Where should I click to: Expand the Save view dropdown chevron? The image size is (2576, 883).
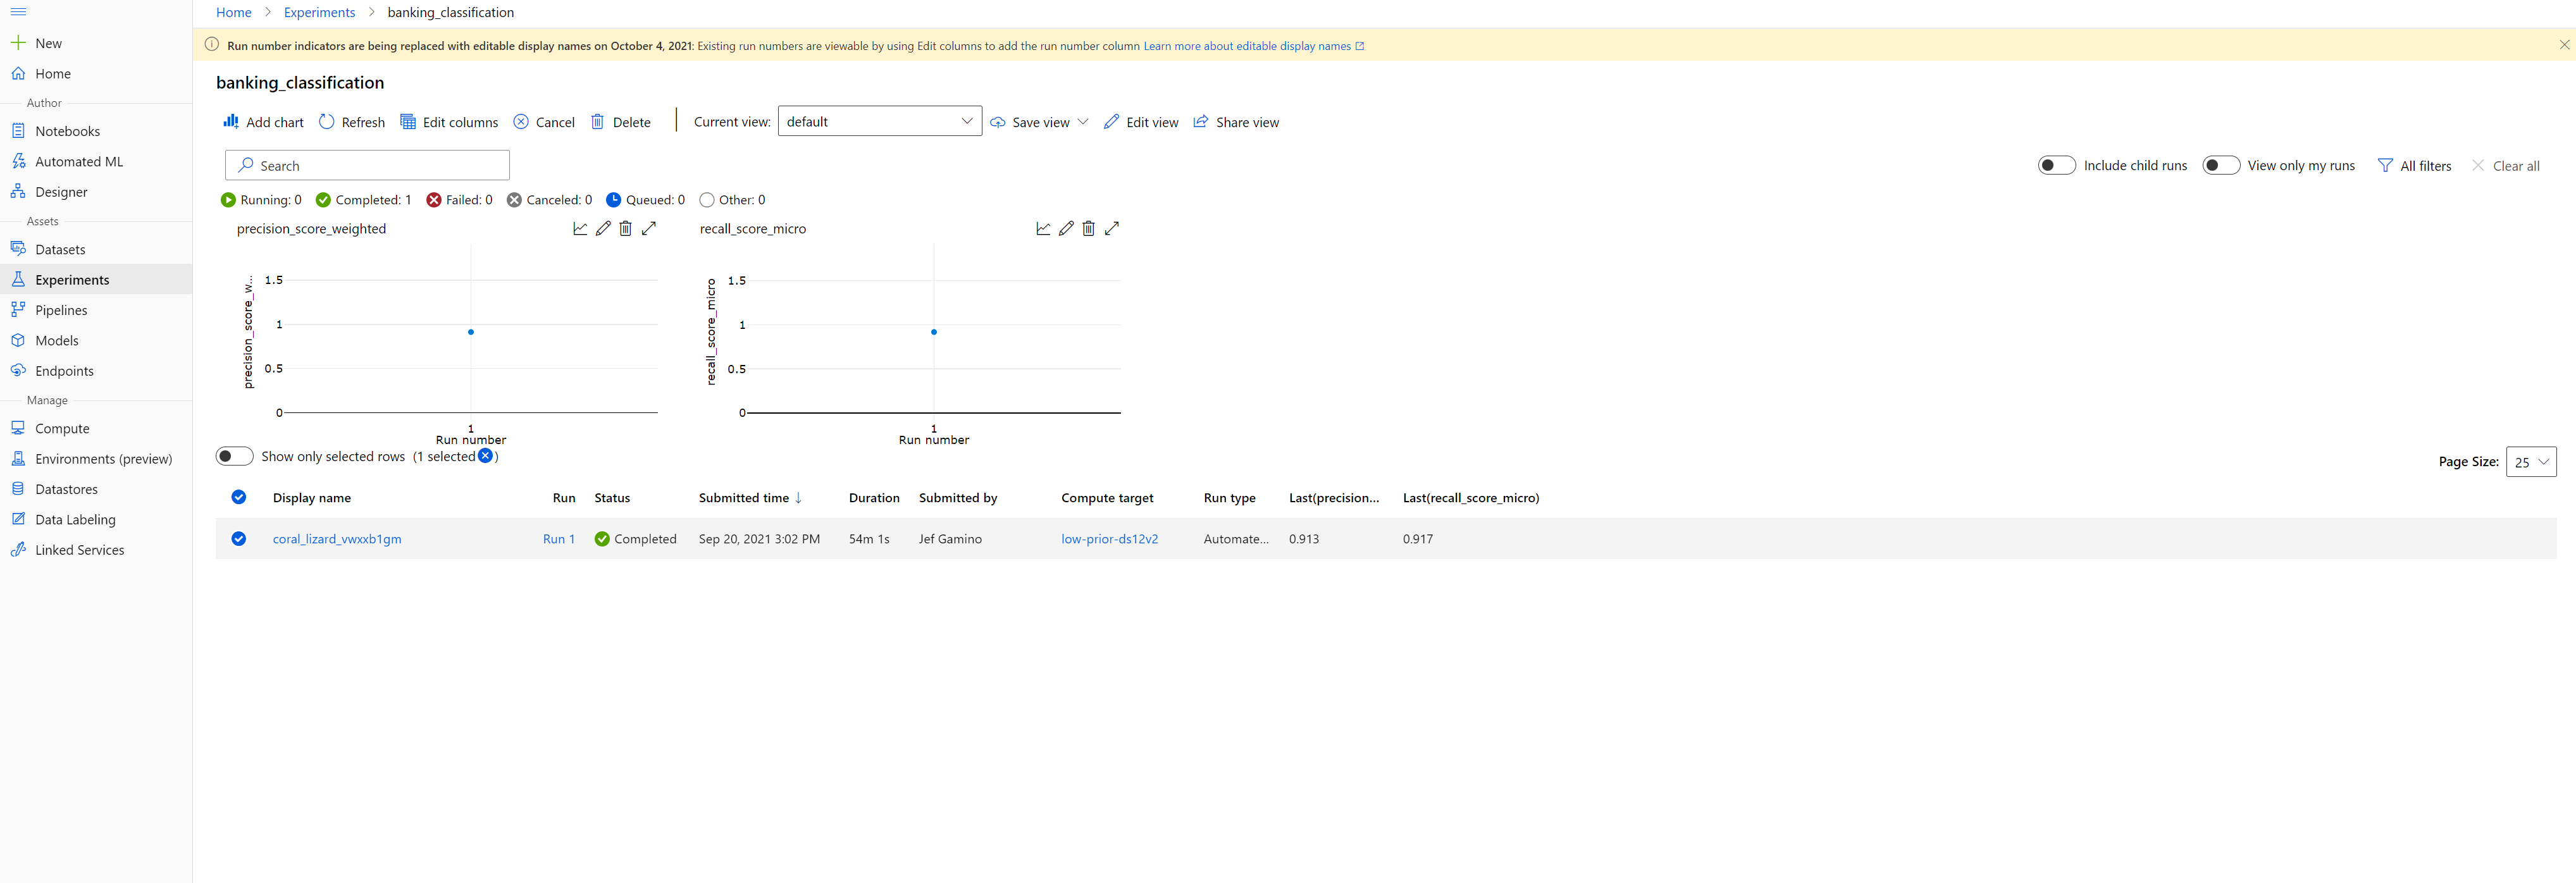[1084, 121]
